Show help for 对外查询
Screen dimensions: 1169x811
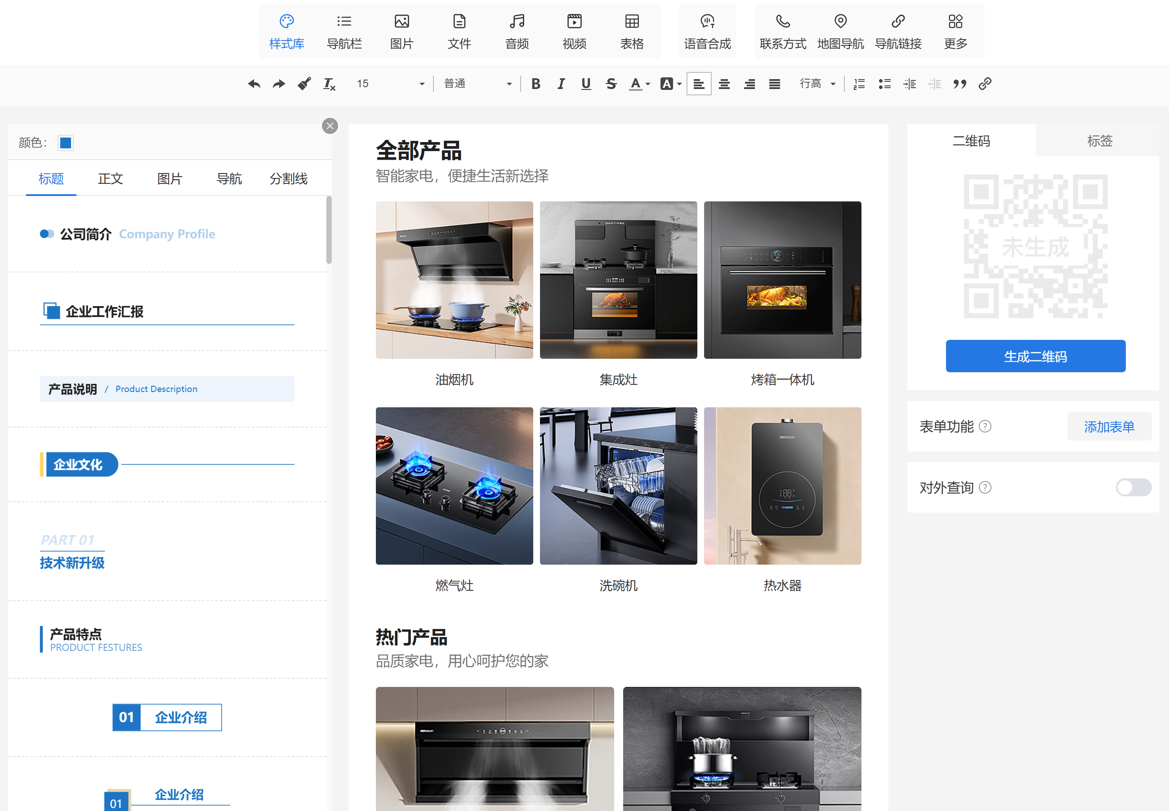click(x=985, y=487)
